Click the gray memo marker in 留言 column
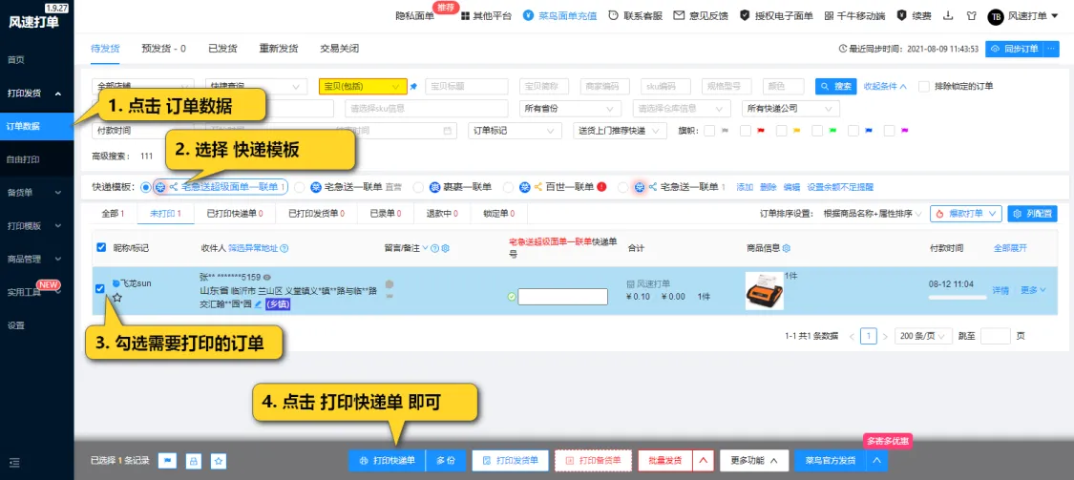The image size is (1074, 480). (390, 284)
